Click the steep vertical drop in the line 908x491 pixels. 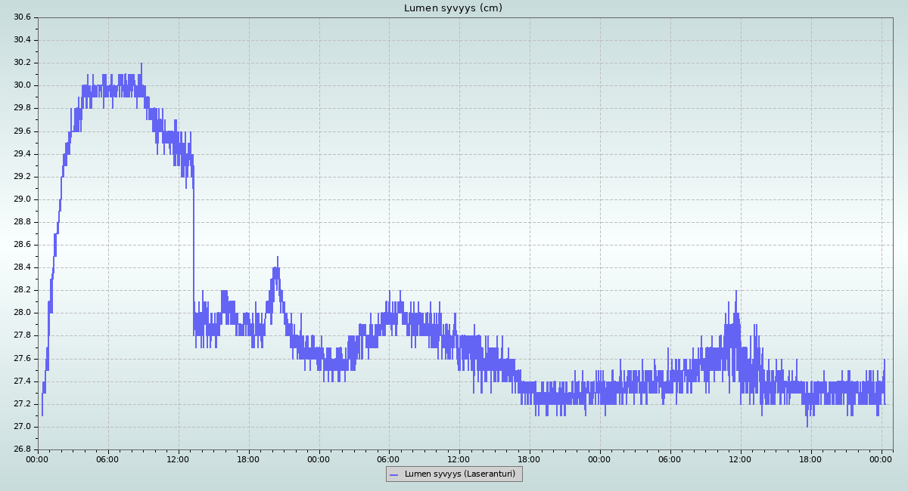point(194,249)
